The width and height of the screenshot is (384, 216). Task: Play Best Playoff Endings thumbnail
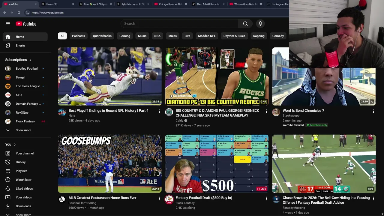click(x=110, y=76)
